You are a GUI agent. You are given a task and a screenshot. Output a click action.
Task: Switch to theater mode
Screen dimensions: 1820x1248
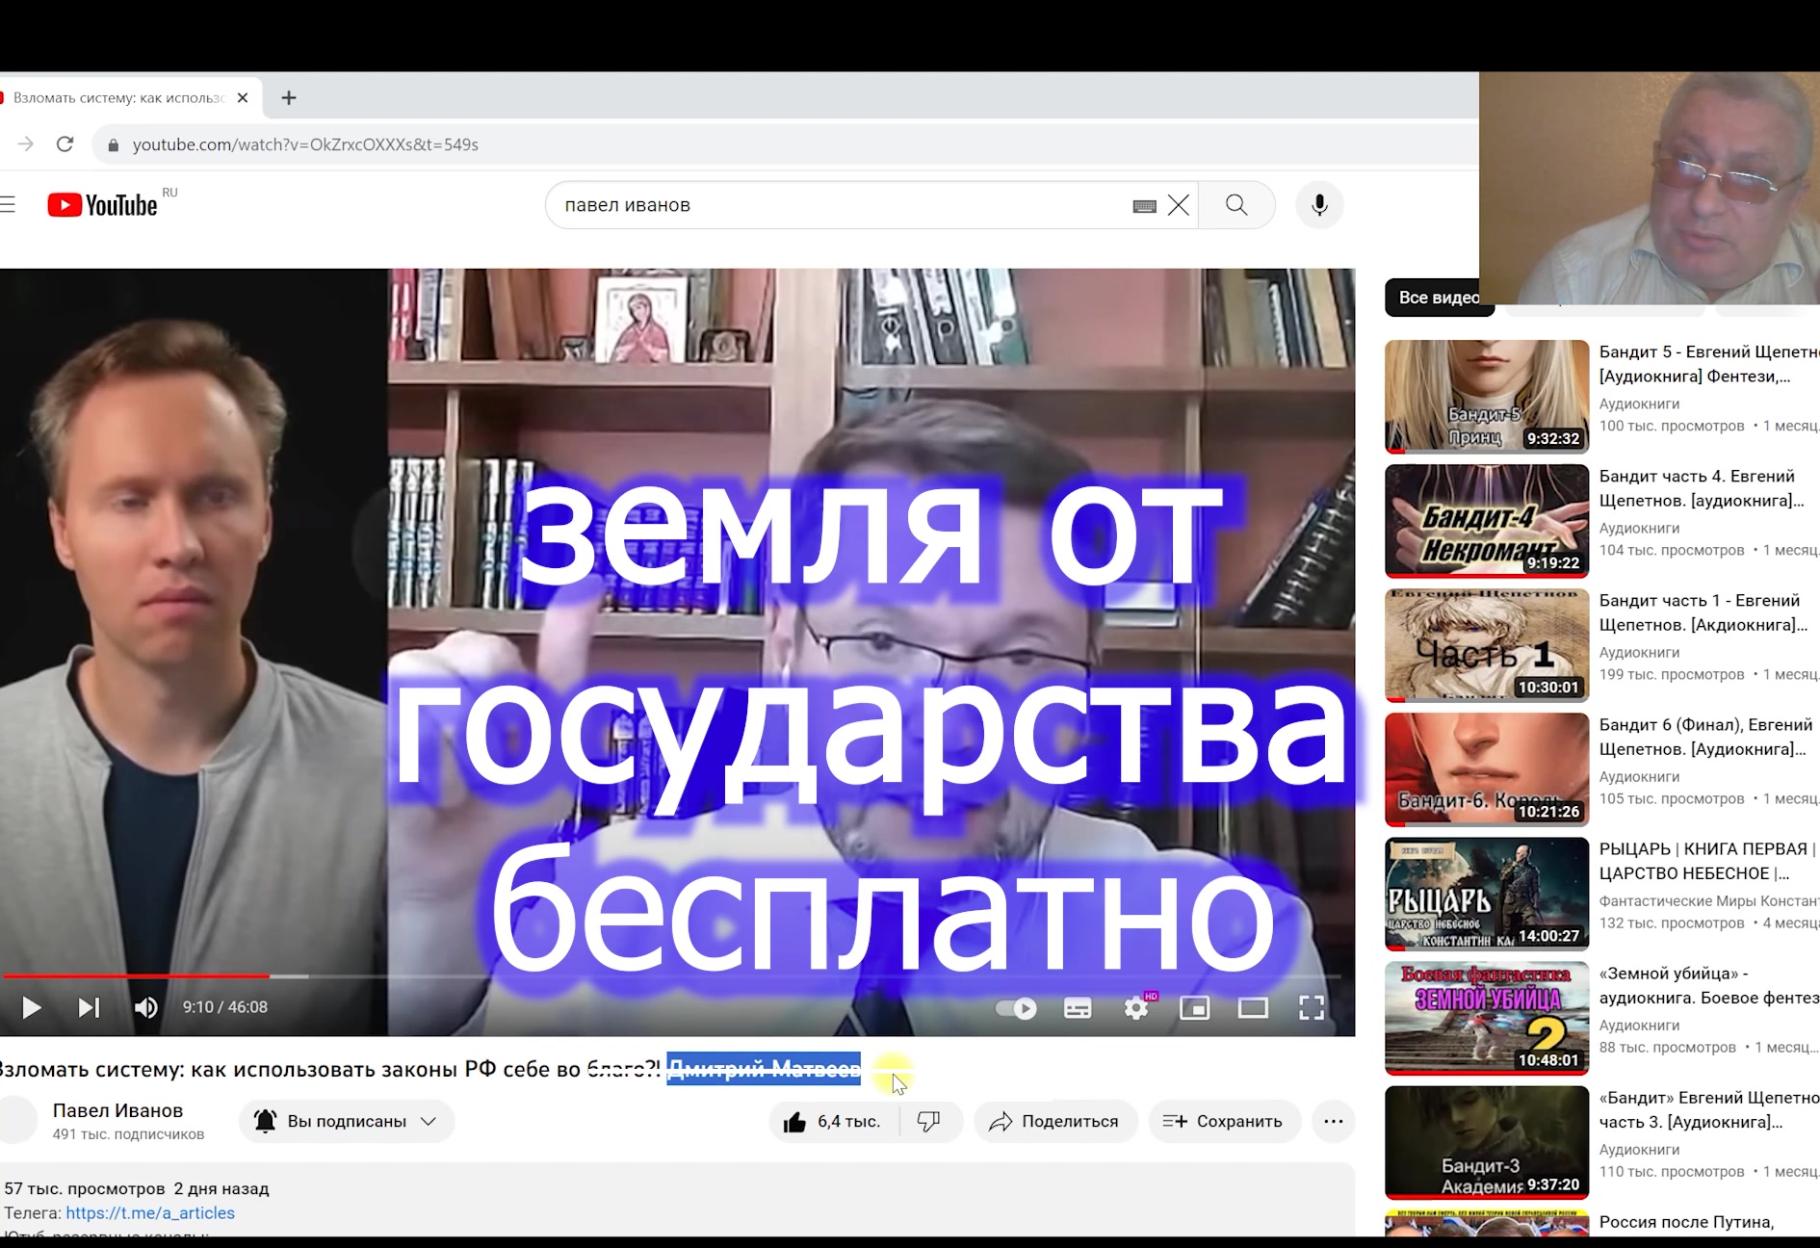[x=1253, y=1008]
